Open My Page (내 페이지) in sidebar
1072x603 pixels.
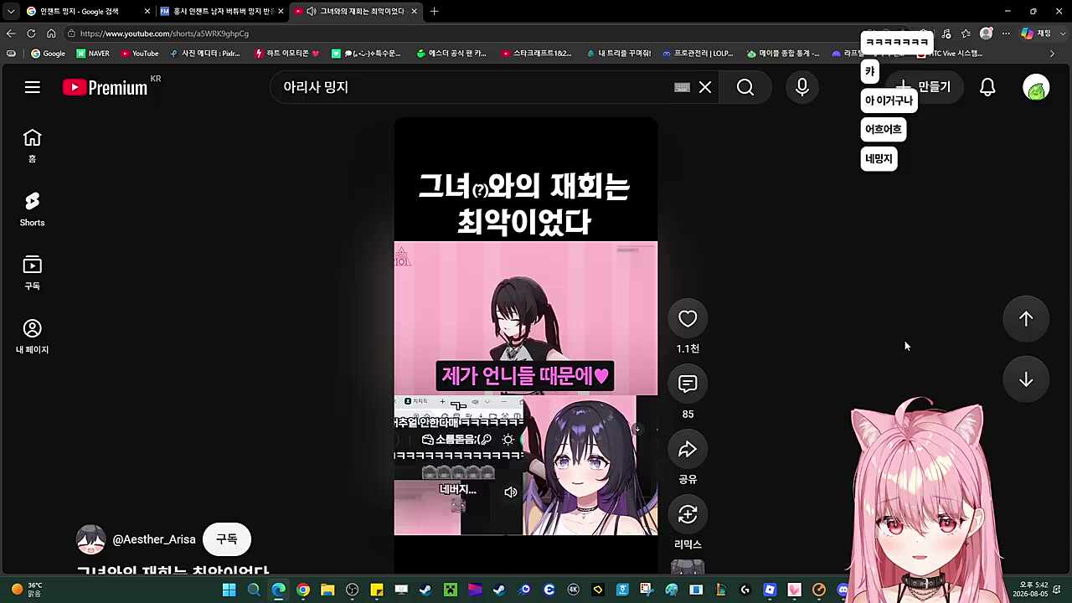point(32,337)
